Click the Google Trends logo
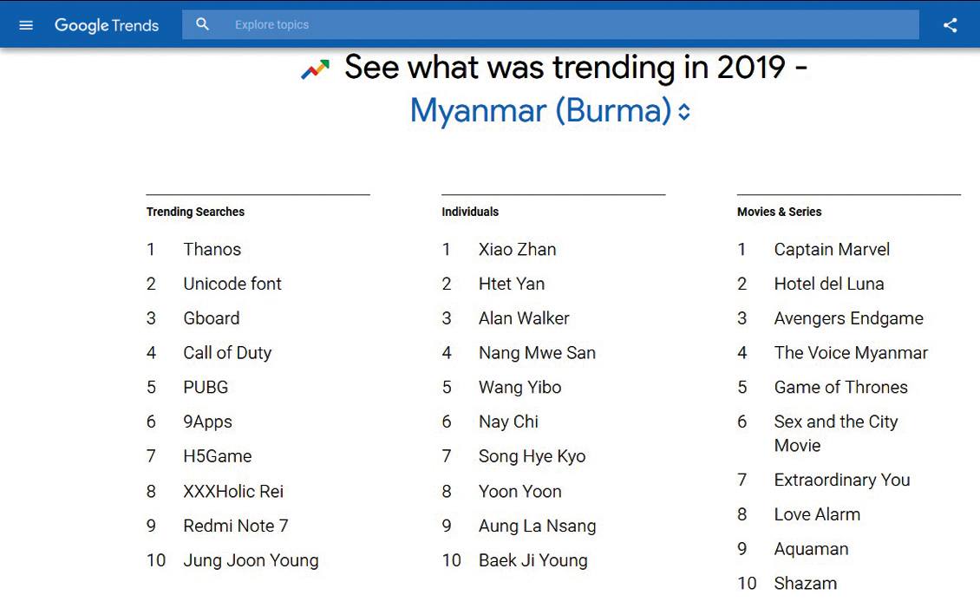Screen dimensions: 980x608 coord(107,25)
